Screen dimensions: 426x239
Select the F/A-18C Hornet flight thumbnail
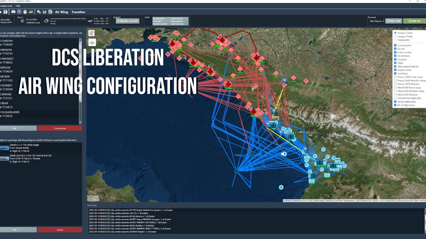point(4,158)
